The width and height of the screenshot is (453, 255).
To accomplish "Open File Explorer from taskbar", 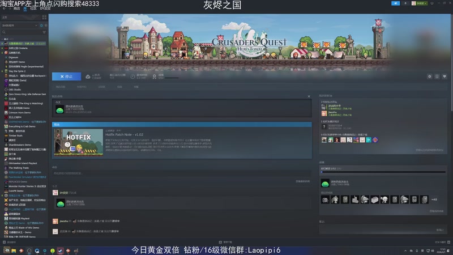I will (14, 250).
